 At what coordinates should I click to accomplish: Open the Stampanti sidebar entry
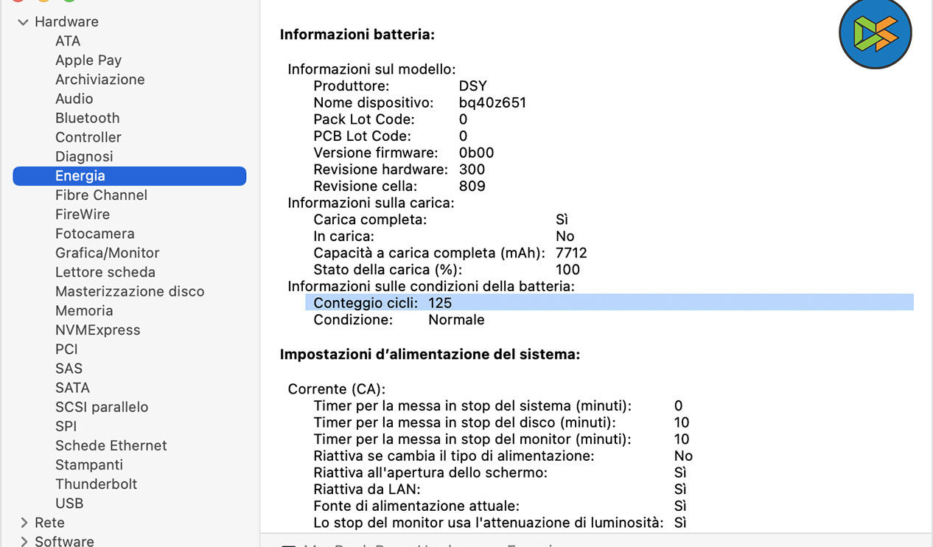click(x=89, y=465)
